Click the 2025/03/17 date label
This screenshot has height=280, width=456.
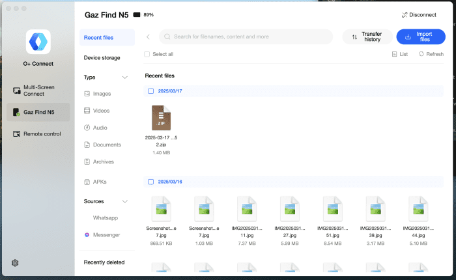pos(170,91)
